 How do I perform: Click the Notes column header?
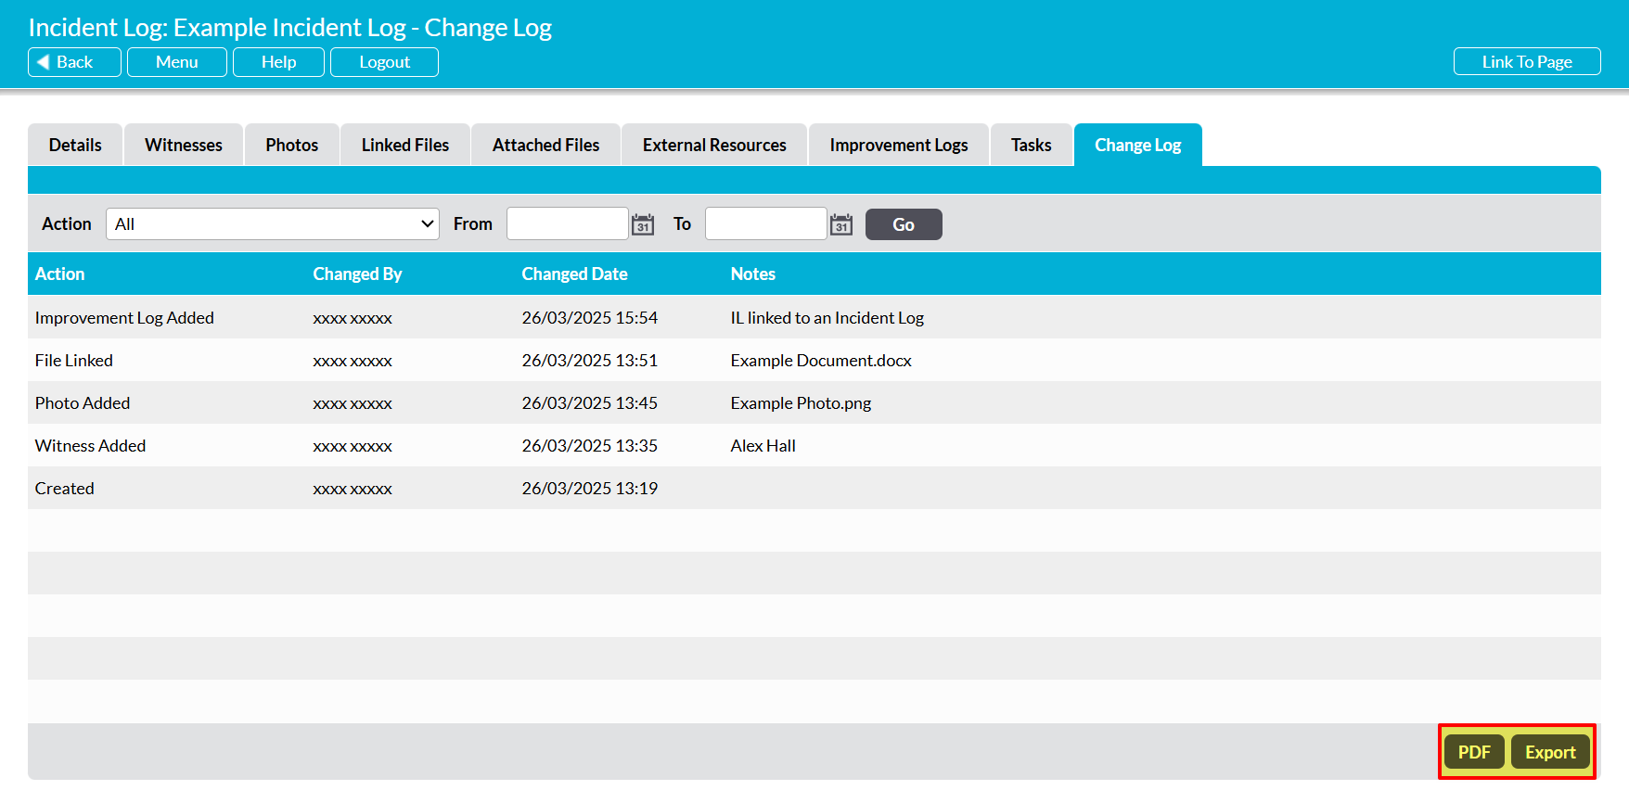(752, 274)
